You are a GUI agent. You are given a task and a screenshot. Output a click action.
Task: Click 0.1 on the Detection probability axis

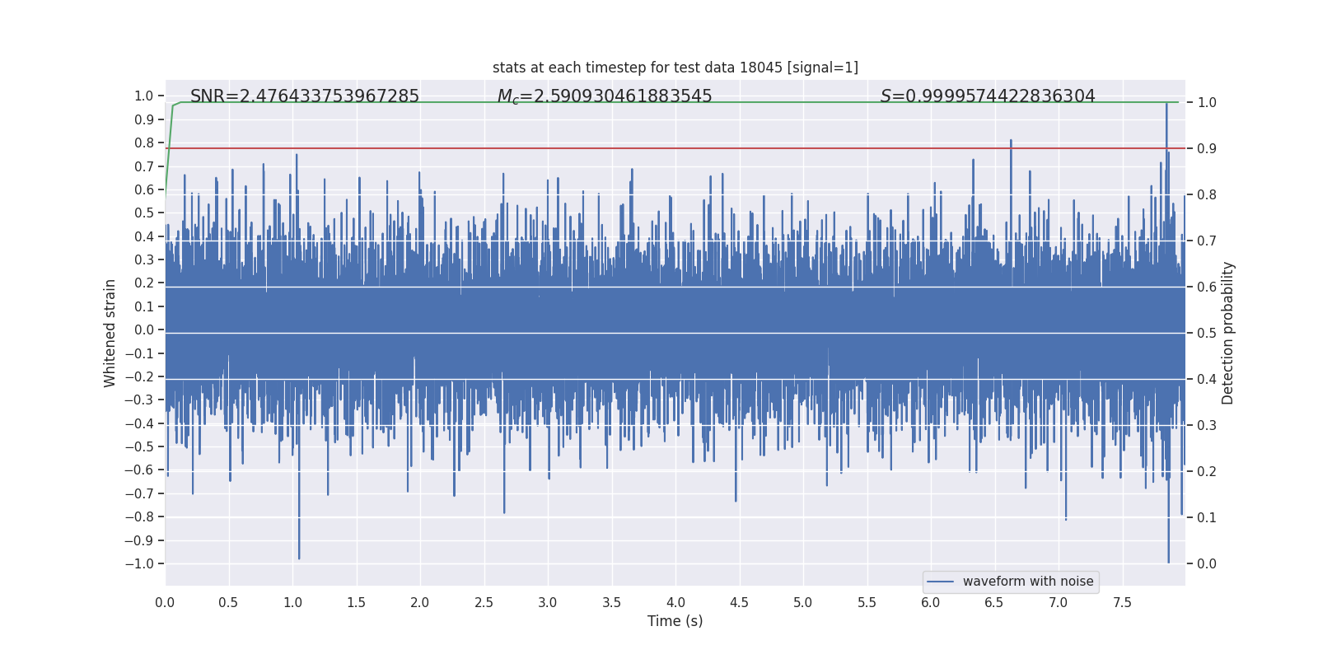1207,518
